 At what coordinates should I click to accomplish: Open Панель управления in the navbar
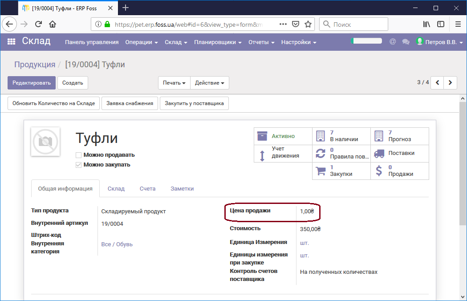point(92,42)
